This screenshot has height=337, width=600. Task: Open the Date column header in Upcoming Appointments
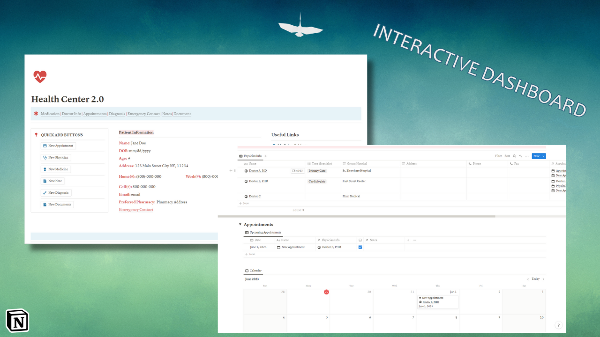click(258, 240)
